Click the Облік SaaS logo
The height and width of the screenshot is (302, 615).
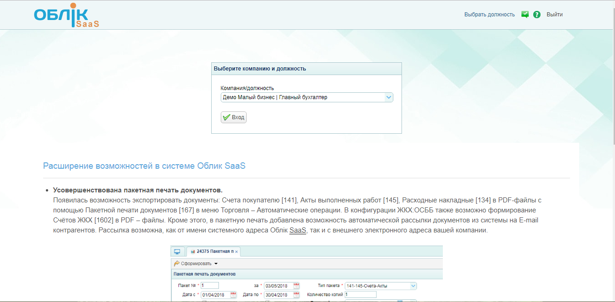[66, 15]
